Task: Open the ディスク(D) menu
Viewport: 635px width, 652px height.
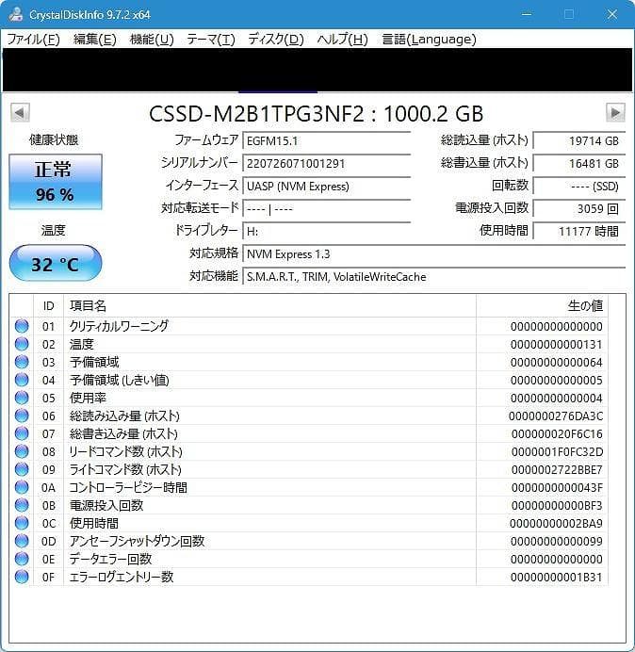Action: [276, 39]
